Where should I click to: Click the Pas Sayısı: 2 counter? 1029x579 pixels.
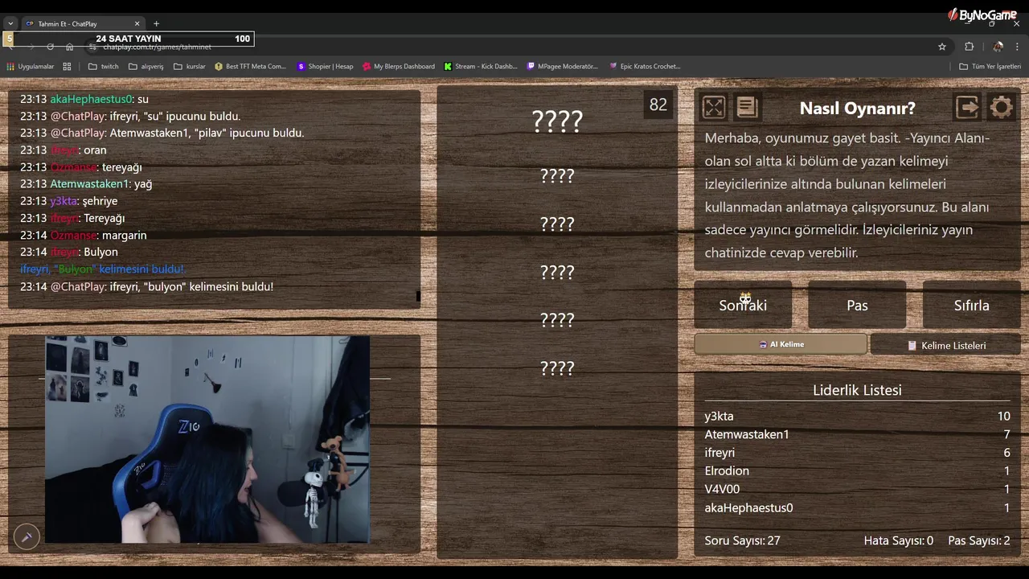(x=979, y=540)
